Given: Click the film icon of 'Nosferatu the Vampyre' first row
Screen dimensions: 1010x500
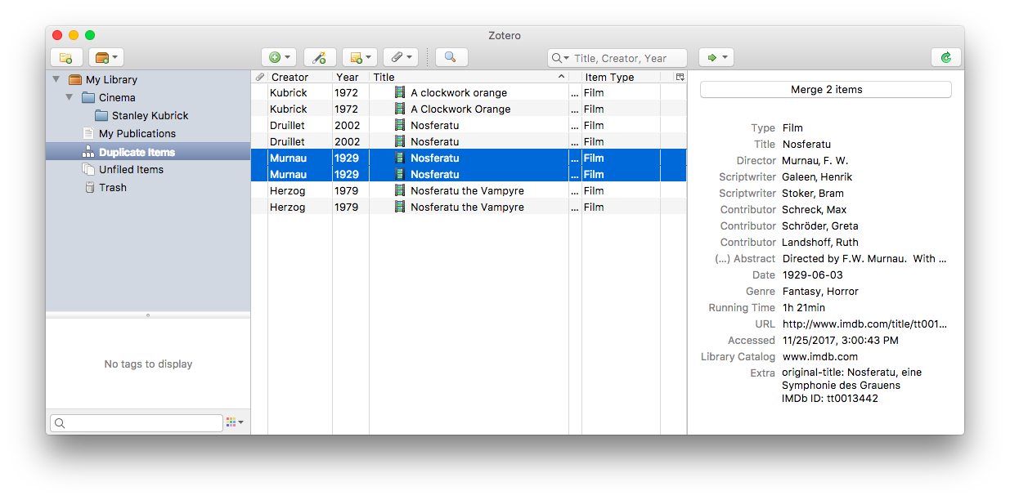Looking at the screenshot, I should [400, 190].
